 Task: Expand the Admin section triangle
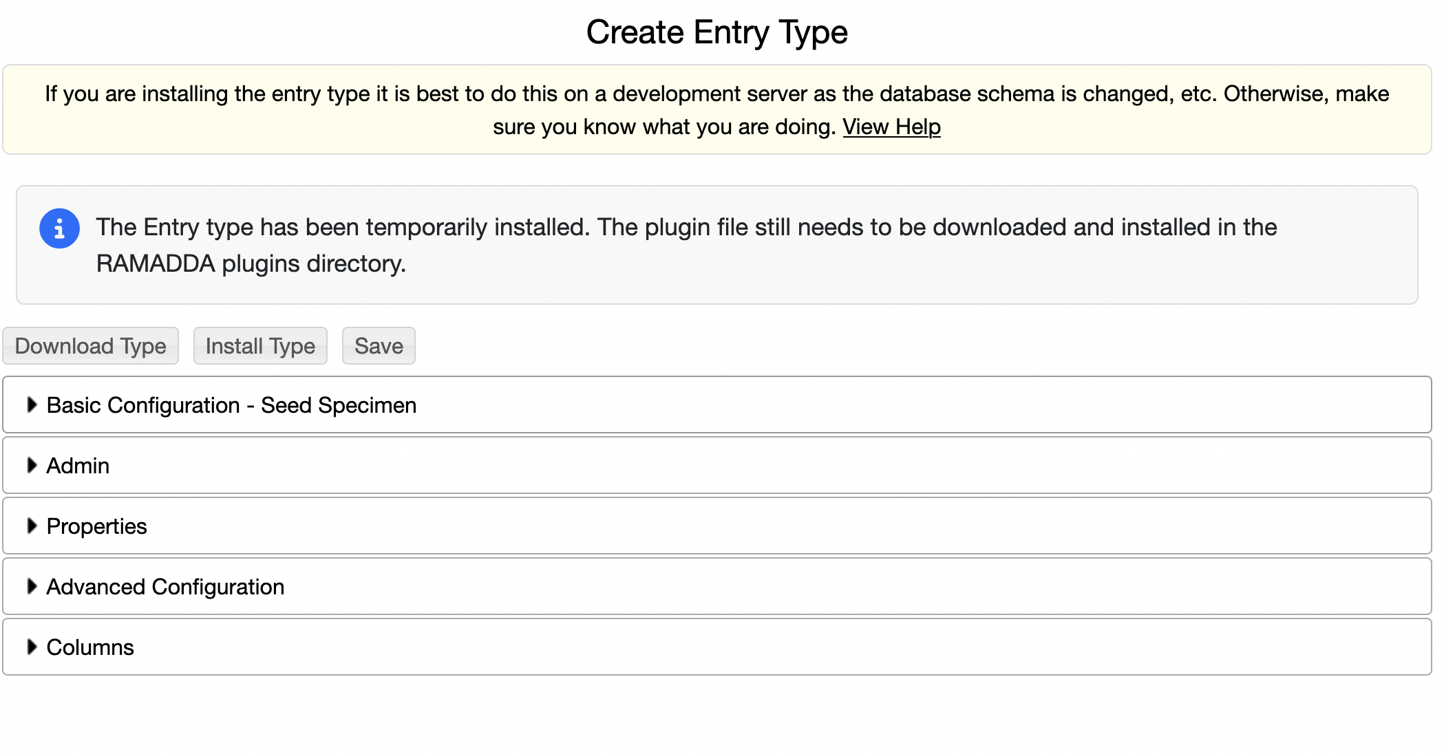tap(32, 466)
